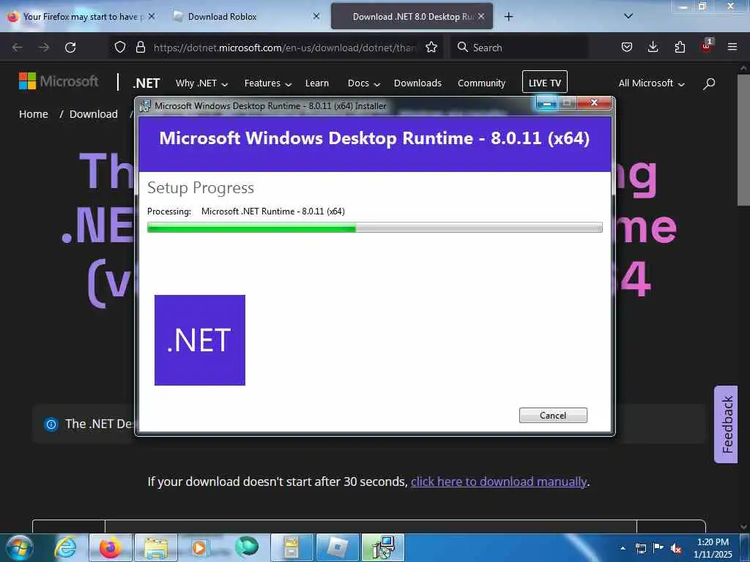The height and width of the screenshot is (562, 750).
Task: Click the installer setup progress bar
Action: coord(374,227)
